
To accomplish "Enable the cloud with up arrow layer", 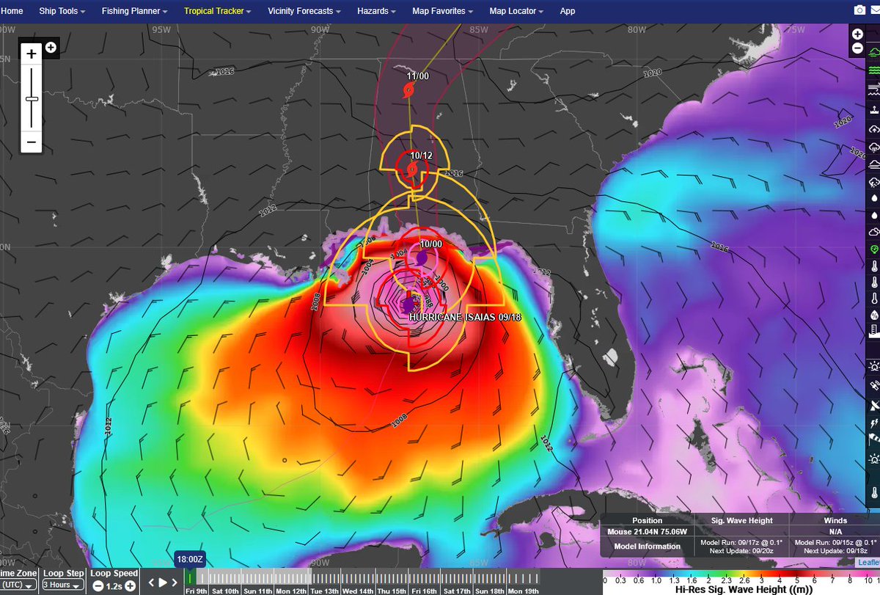I will [873, 128].
